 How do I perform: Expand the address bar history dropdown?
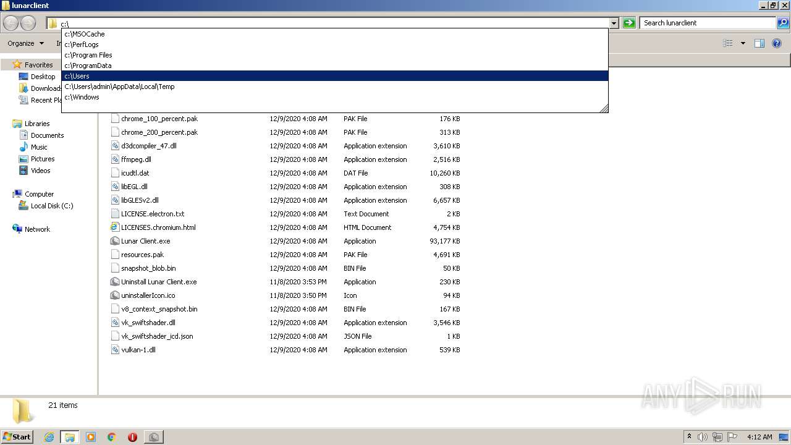tap(614, 23)
